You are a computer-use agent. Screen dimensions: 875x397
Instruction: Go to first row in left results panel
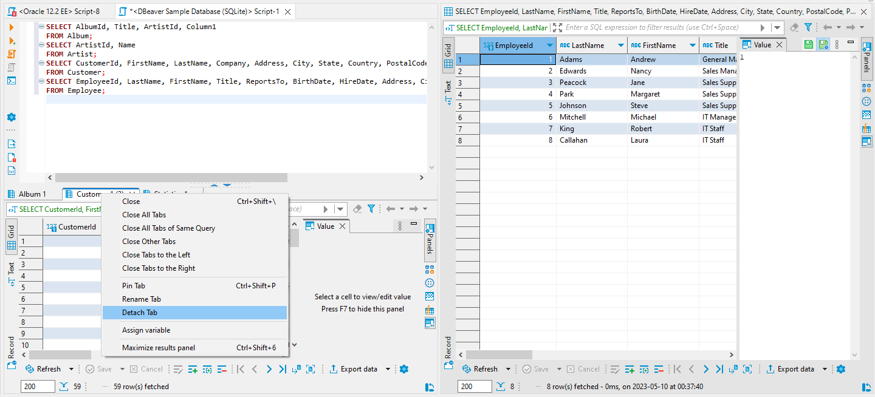pos(241,369)
